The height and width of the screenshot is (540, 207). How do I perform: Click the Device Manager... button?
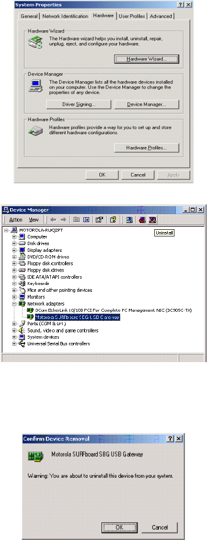pos(147,104)
